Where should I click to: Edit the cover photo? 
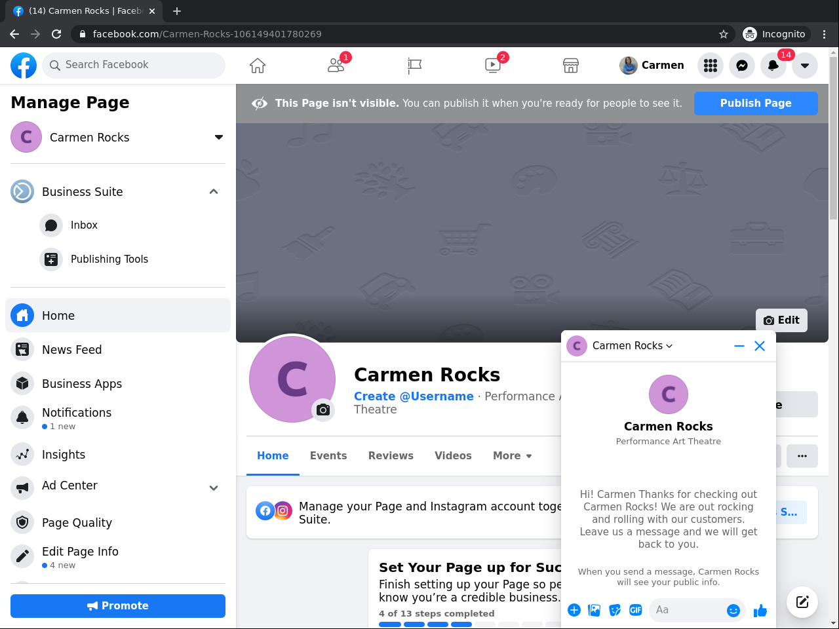point(781,320)
